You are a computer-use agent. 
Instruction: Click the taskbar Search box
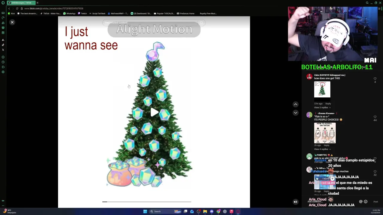(x=165, y=211)
